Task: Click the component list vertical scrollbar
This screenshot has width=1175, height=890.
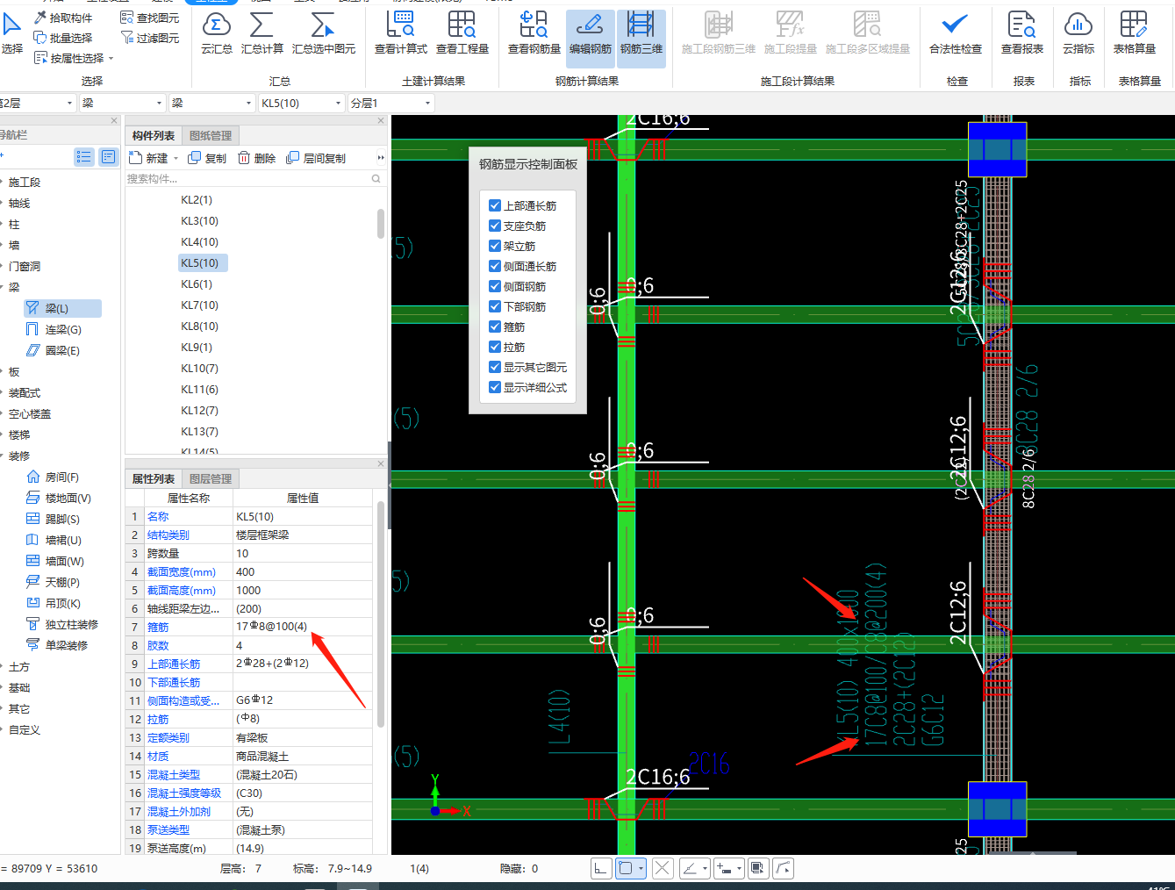Action: click(x=381, y=223)
